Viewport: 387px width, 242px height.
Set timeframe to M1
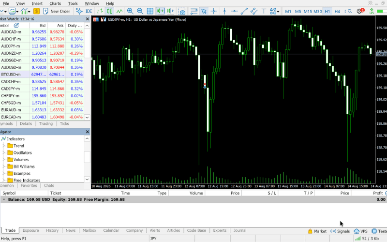coord(288,11)
